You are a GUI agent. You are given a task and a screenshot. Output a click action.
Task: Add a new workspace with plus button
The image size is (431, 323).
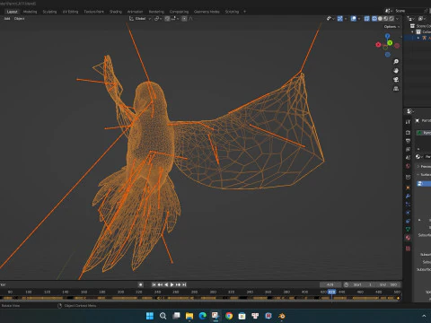(x=244, y=12)
